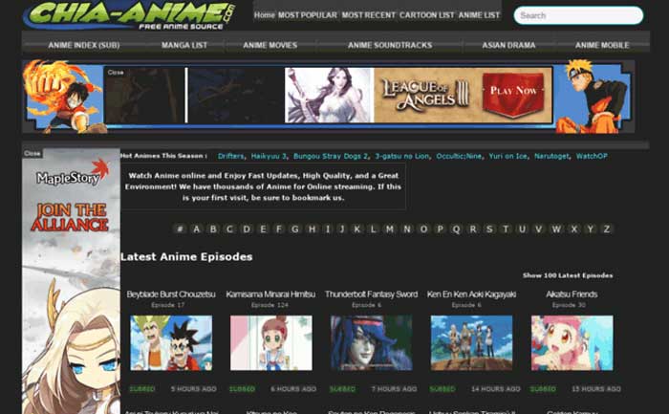Click the MapleStory logo in sidebar ad
The width and height of the screenshot is (669, 414).
72,173
